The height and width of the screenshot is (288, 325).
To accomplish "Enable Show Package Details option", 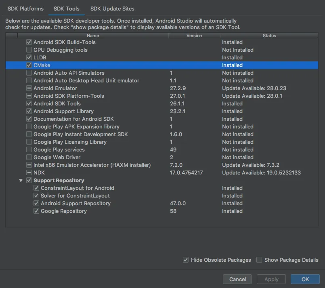I will tap(259, 260).
